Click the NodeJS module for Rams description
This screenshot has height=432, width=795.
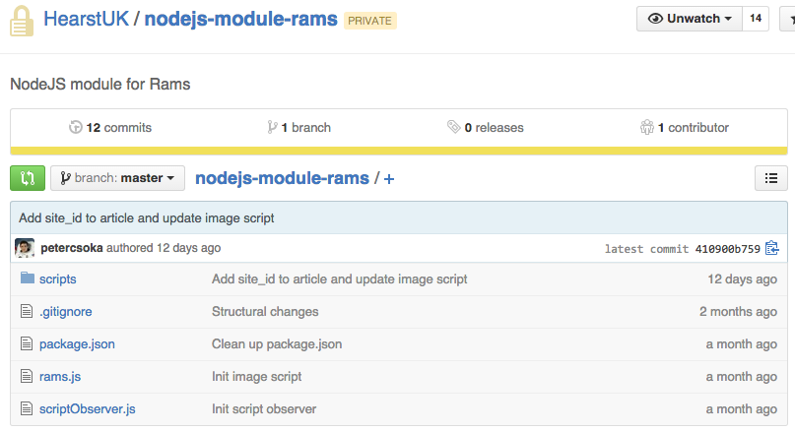100,84
